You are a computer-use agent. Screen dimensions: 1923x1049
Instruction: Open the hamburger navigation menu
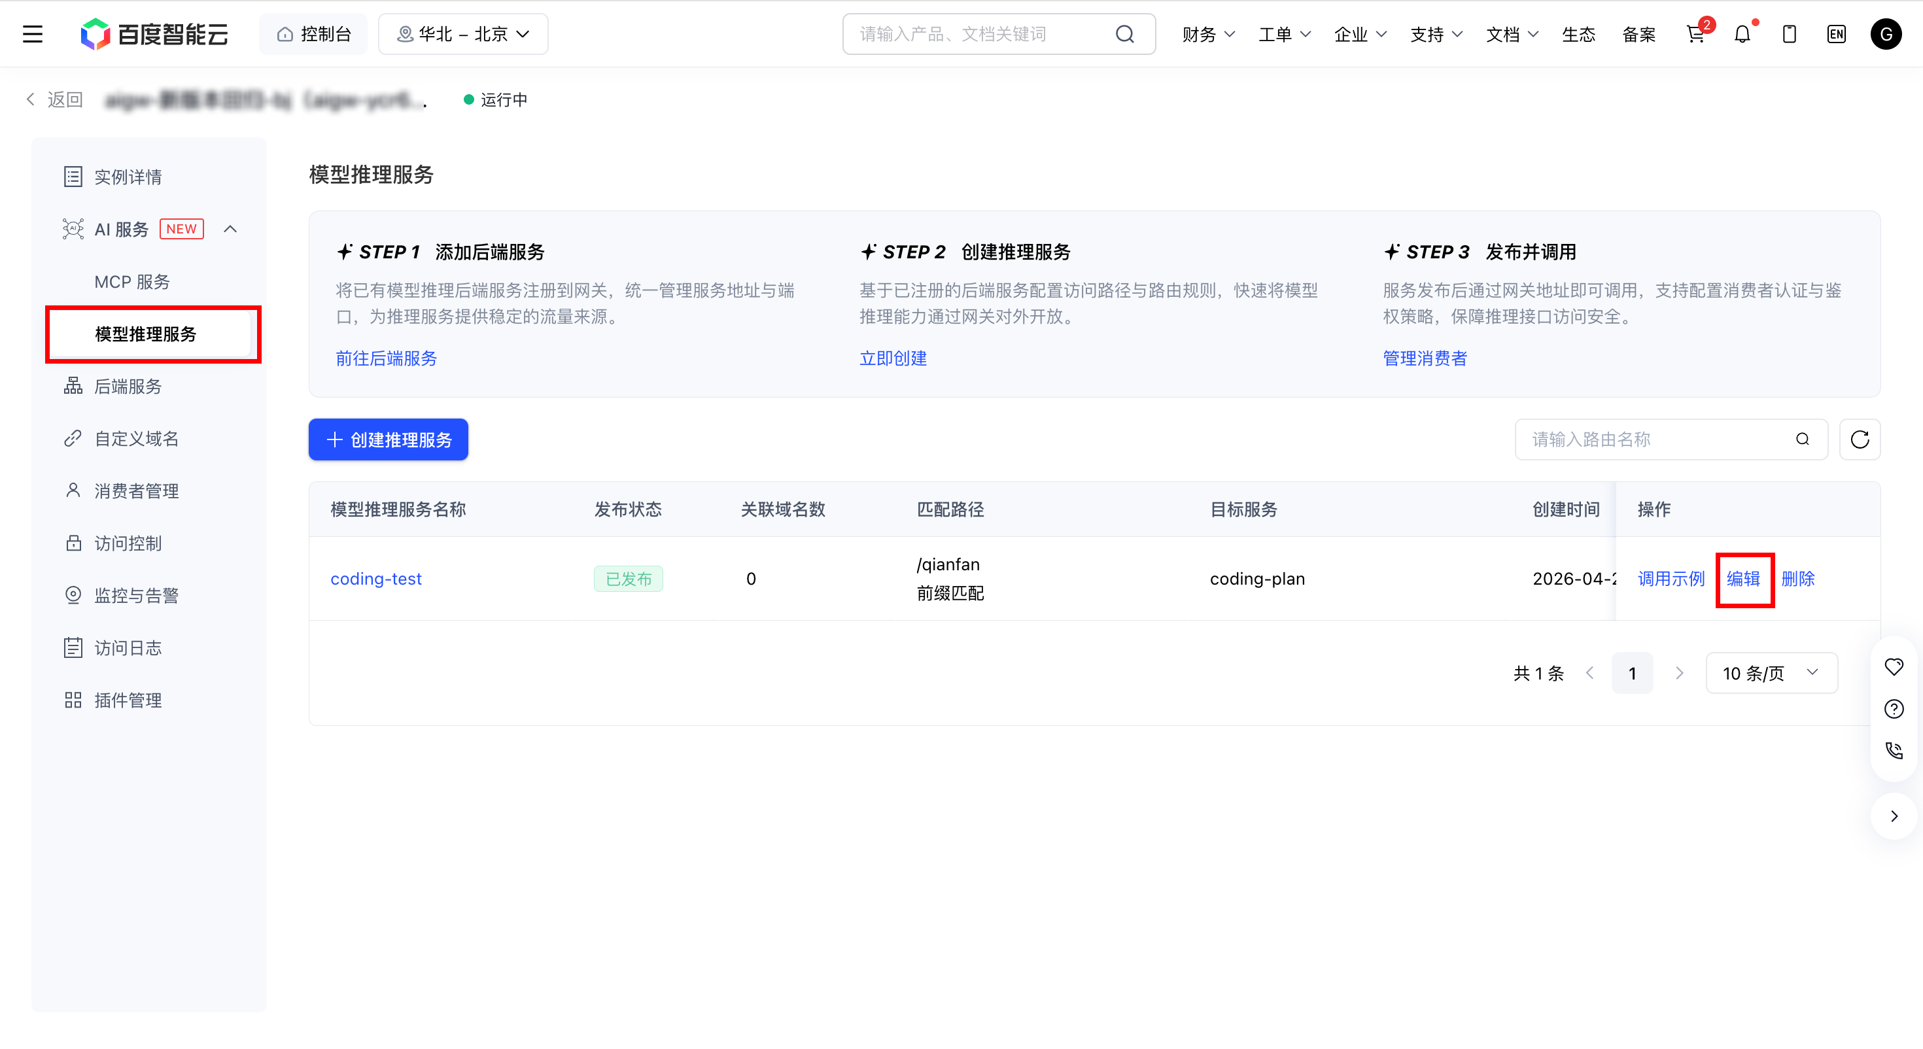[x=32, y=33]
